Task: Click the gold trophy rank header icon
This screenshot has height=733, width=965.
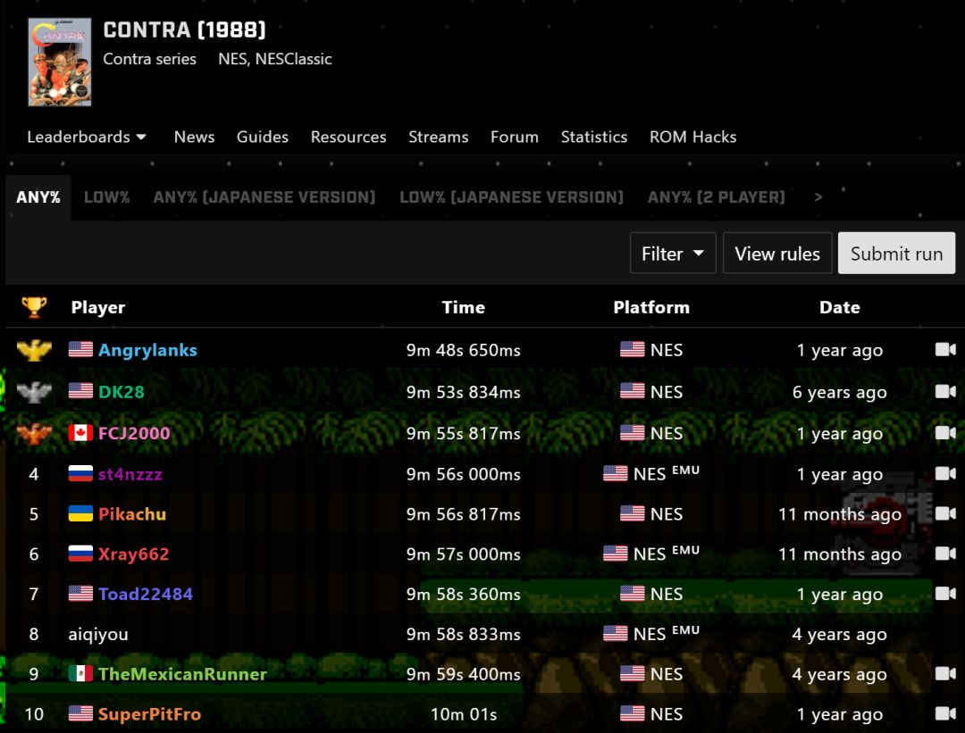Action: coord(34,307)
